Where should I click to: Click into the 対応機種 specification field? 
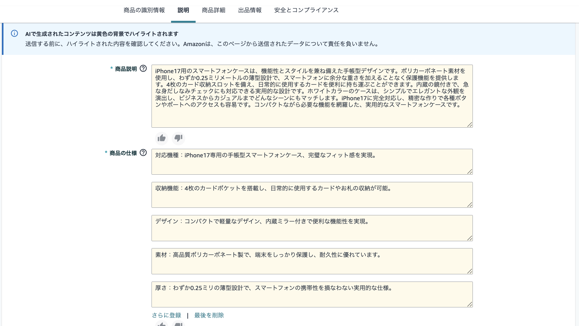point(312,162)
